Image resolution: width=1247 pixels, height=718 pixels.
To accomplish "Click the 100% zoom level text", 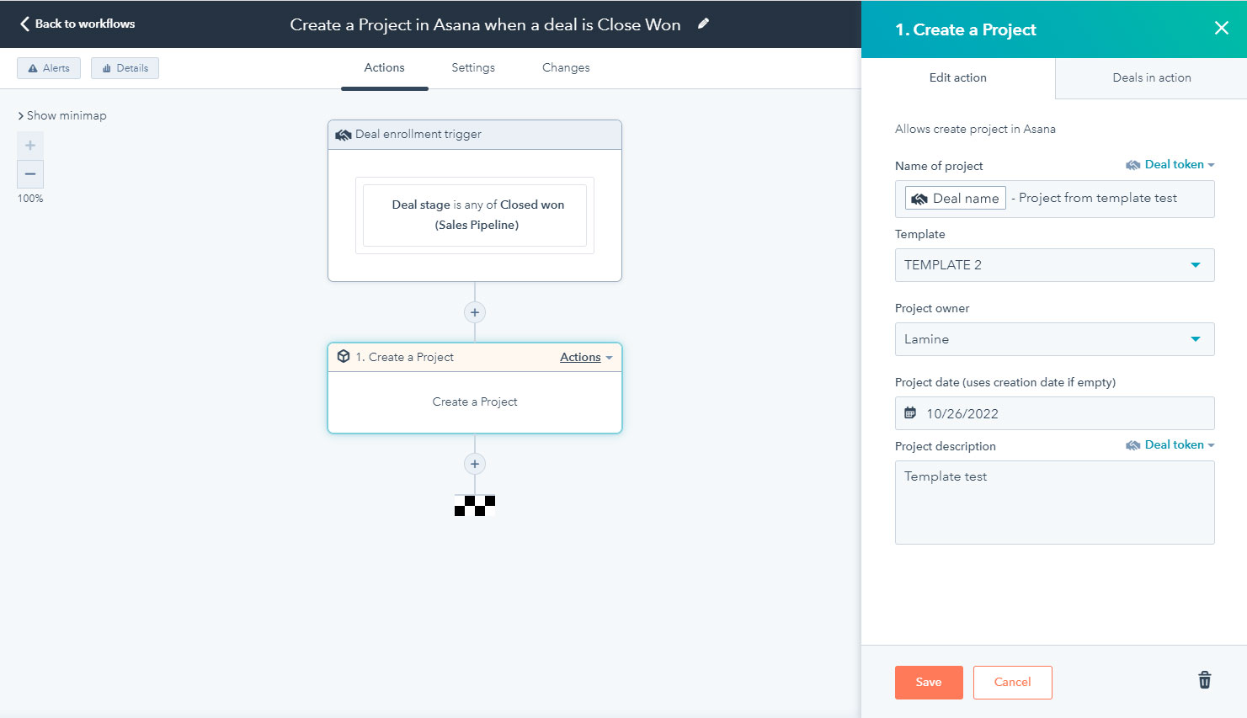I will pyautogui.click(x=30, y=199).
